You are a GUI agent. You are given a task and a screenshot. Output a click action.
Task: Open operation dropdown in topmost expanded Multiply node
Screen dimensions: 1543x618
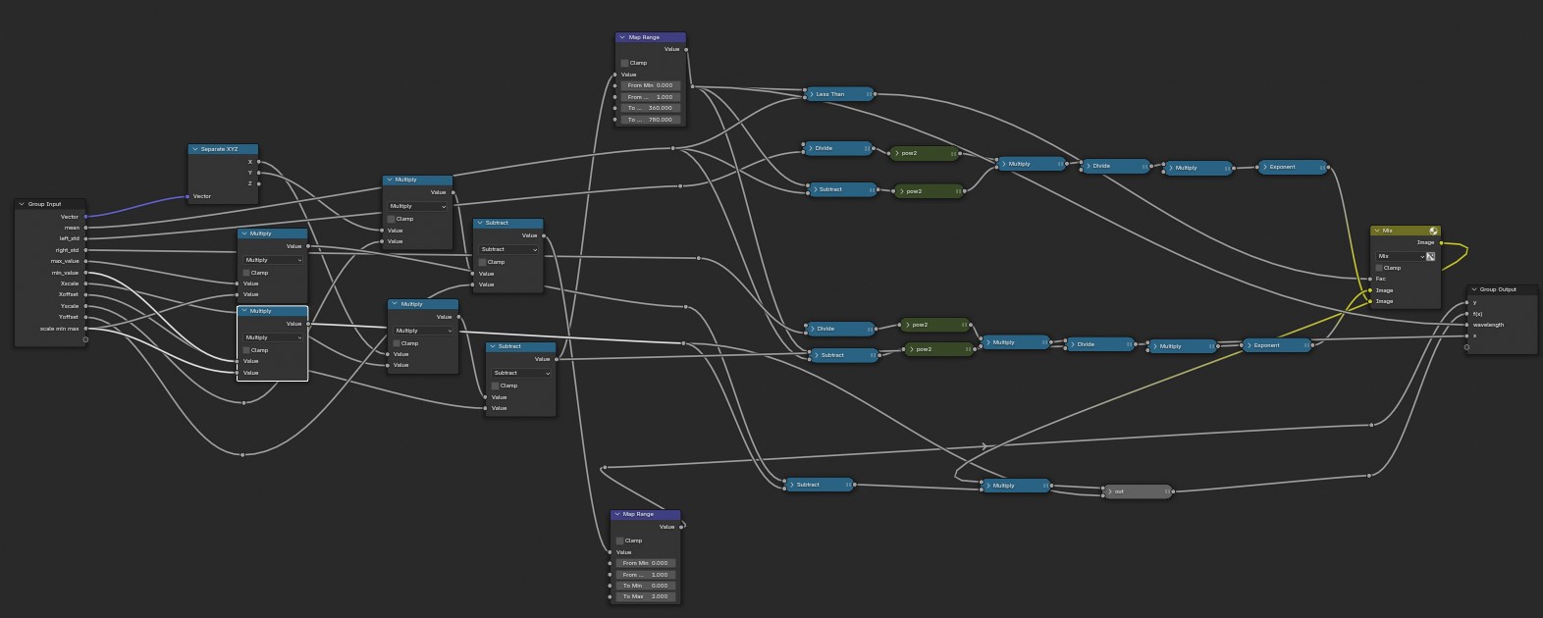[x=417, y=206]
